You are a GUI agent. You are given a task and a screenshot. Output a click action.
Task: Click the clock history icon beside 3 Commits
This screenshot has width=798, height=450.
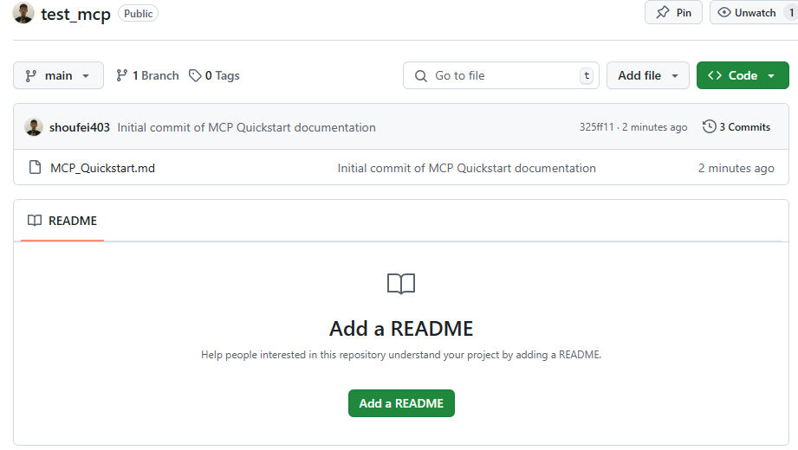pyautogui.click(x=709, y=126)
